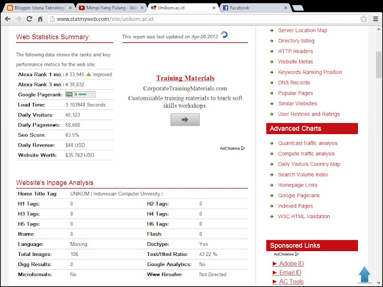Open the HTTP Headers link

[295, 51]
